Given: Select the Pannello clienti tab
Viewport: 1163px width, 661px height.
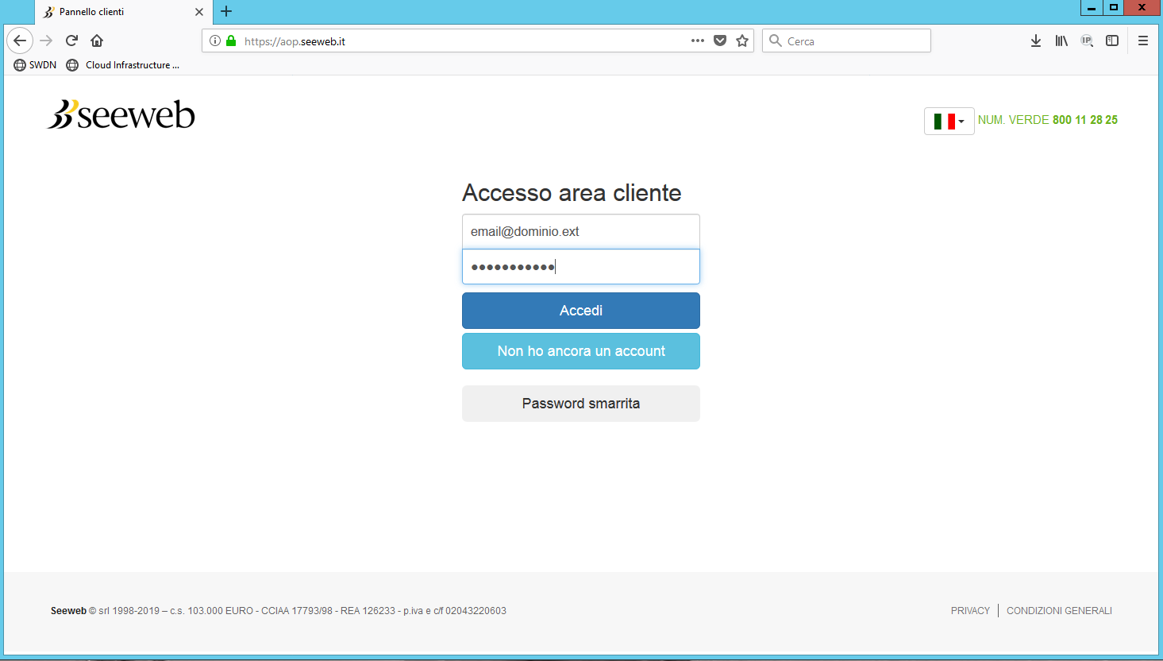Looking at the screenshot, I should click(123, 12).
